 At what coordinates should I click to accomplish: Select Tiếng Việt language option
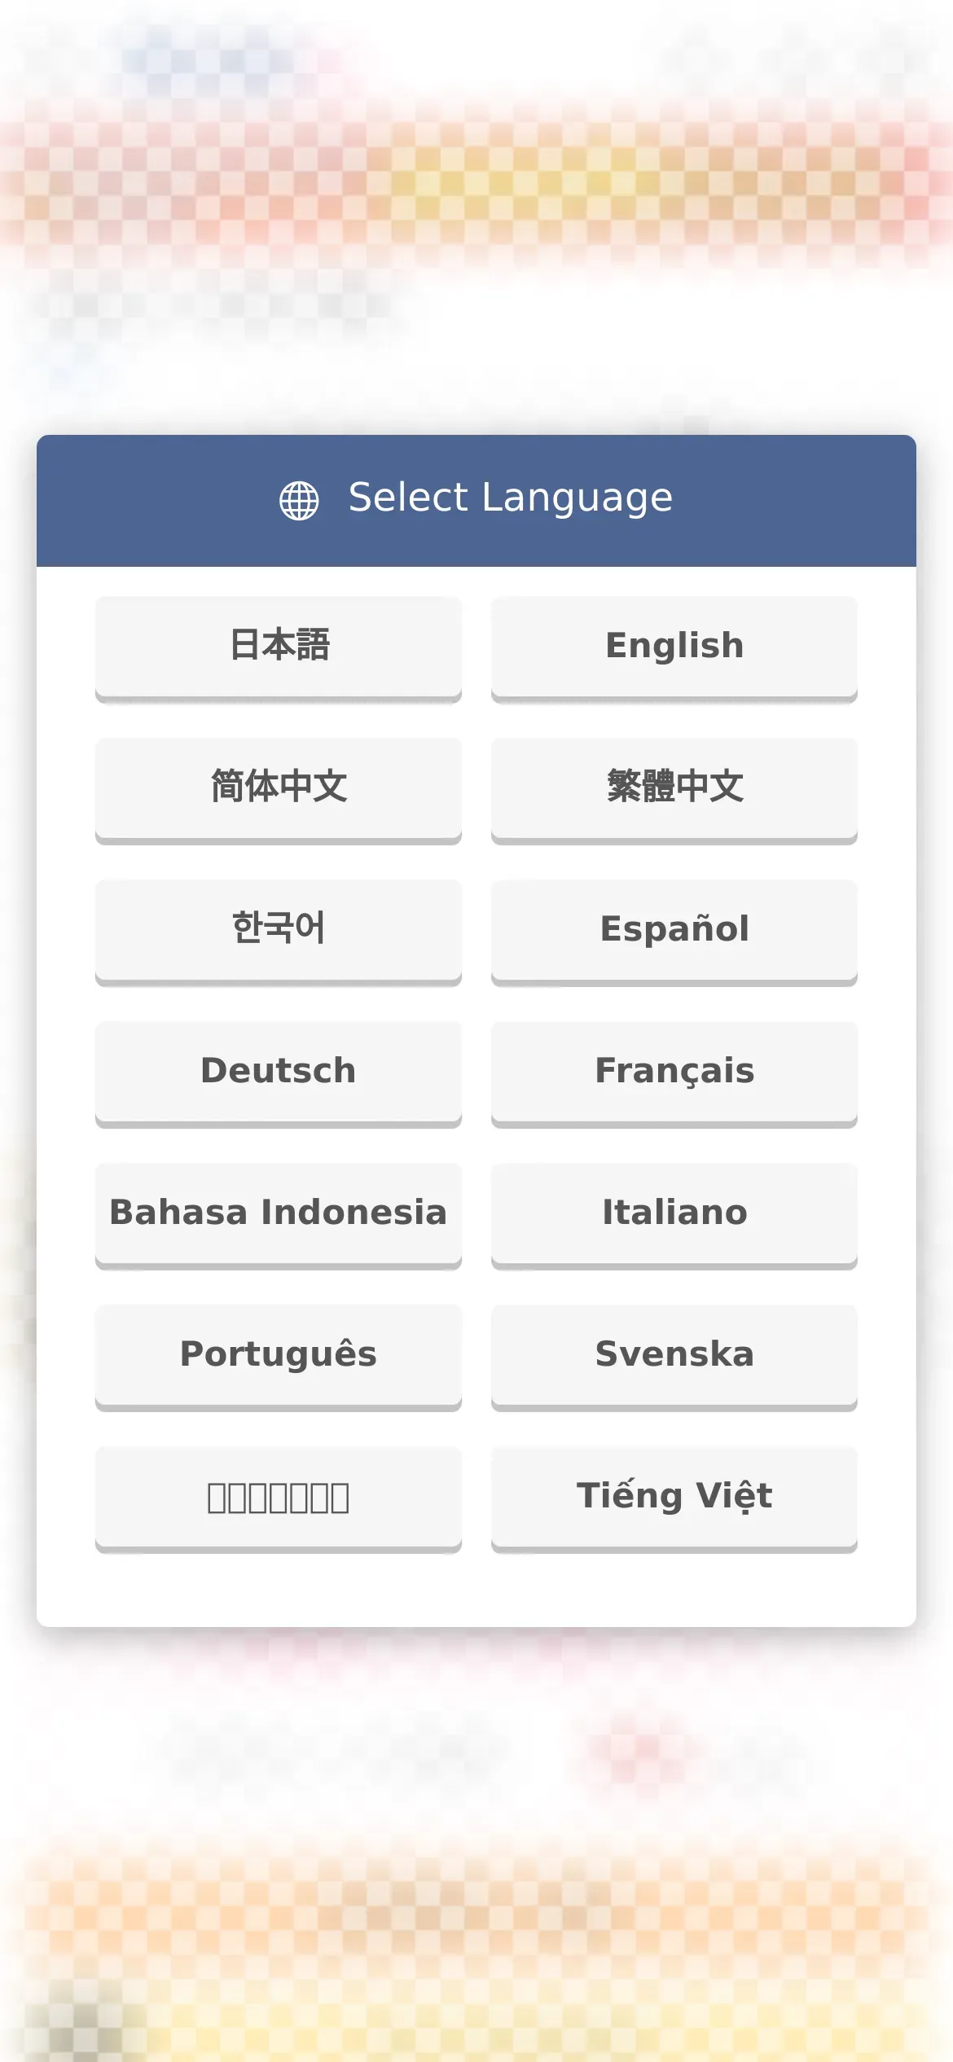point(674,1498)
